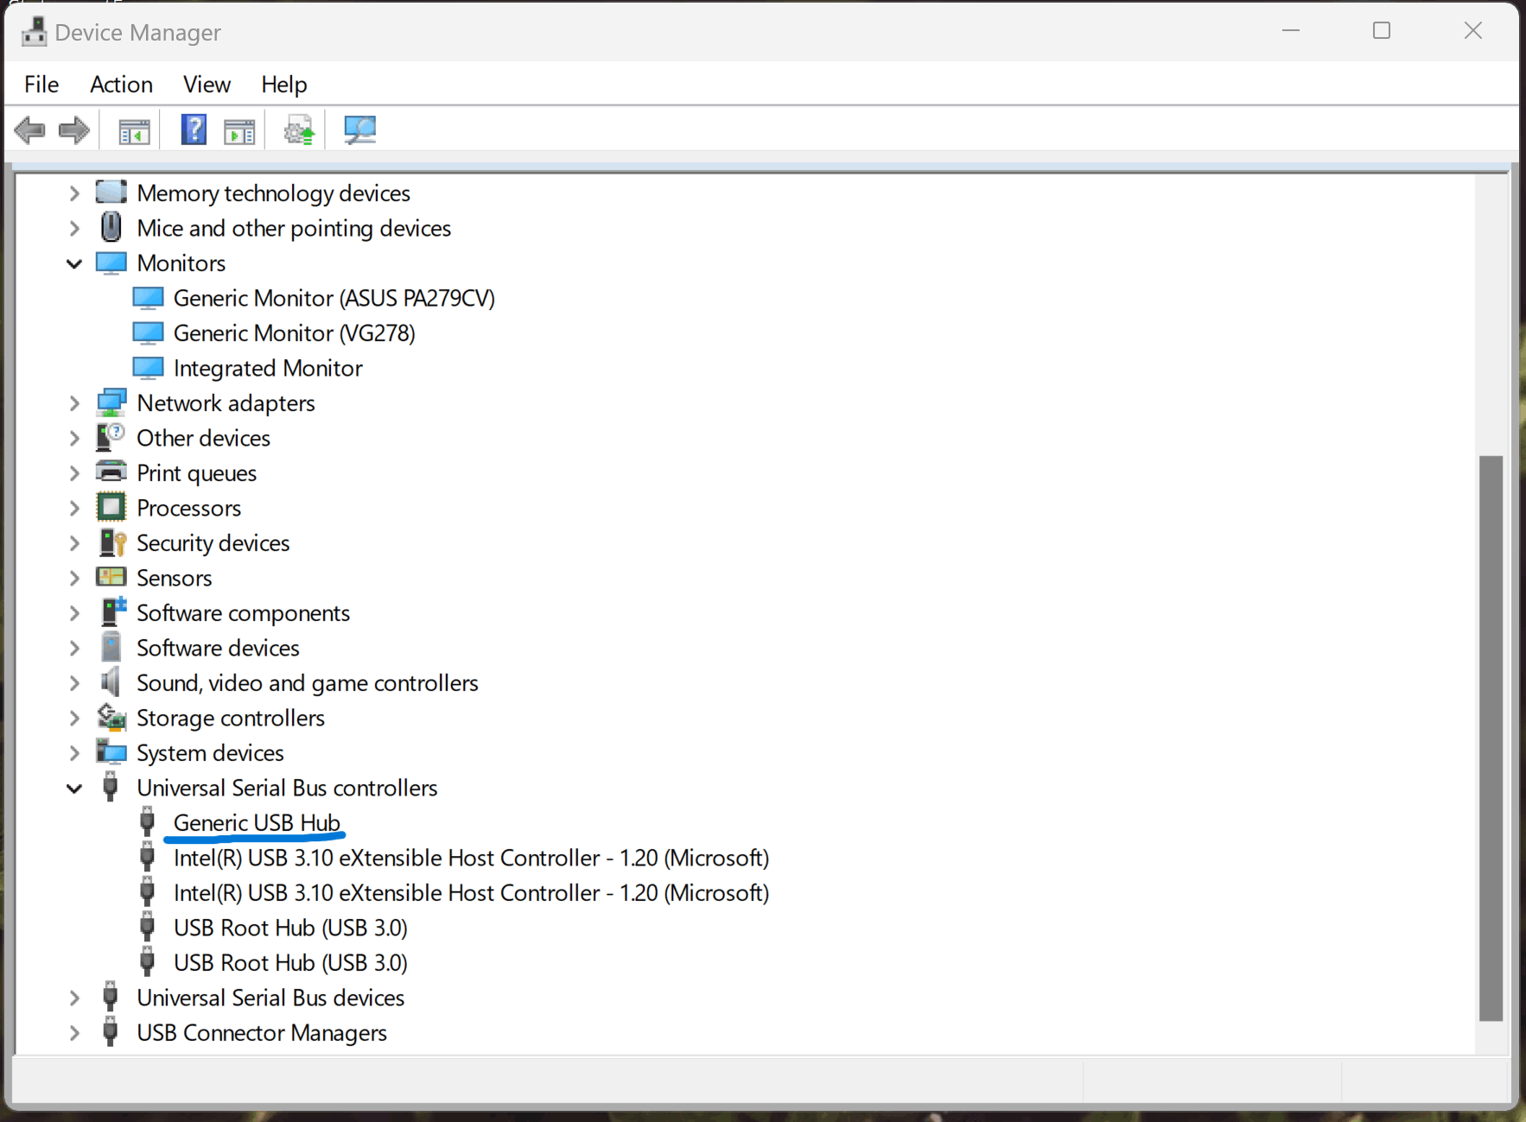Viewport: 1526px width, 1122px height.
Task: Click the Device Manager title bar icon
Action: [x=34, y=31]
